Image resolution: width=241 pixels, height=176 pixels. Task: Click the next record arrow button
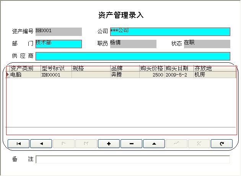[x=64, y=144]
